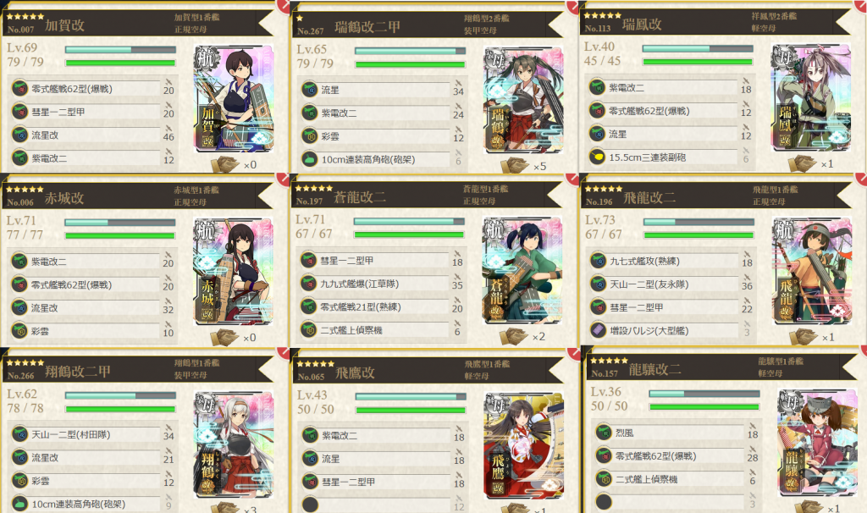Select the 翔鶴改二甲 ship portrait
Viewport: 867px width, 513px height.
(x=234, y=444)
